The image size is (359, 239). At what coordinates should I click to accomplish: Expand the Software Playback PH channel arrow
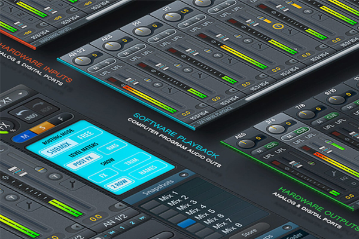tap(262, 76)
